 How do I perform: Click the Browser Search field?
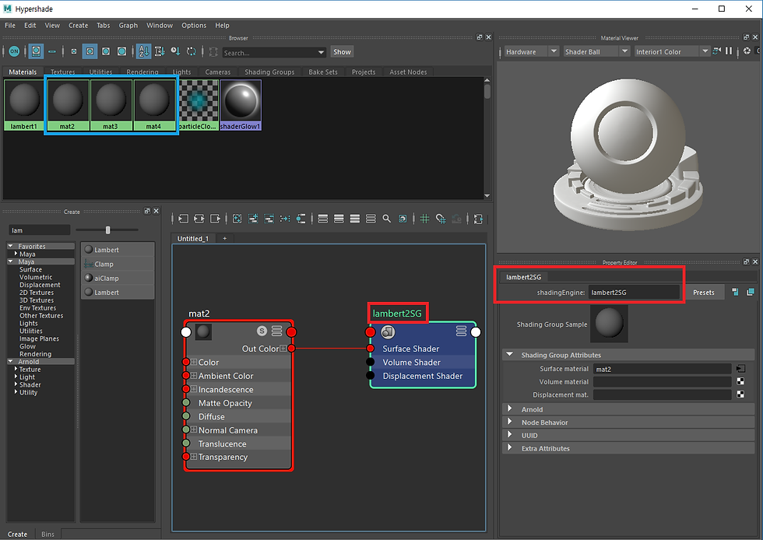point(269,53)
